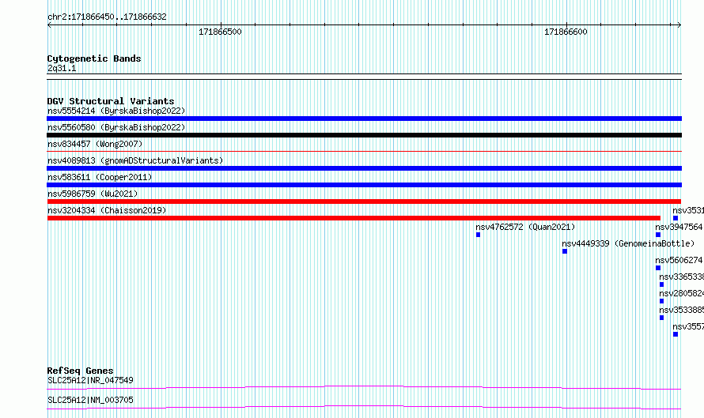Select the magenta line for SLC25A12|NM_003705
Viewport: 704px width, 418px height.
(x=364, y=407)
